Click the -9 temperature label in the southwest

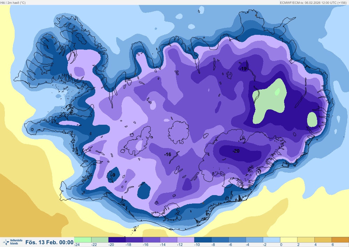[x=113, y=175]
